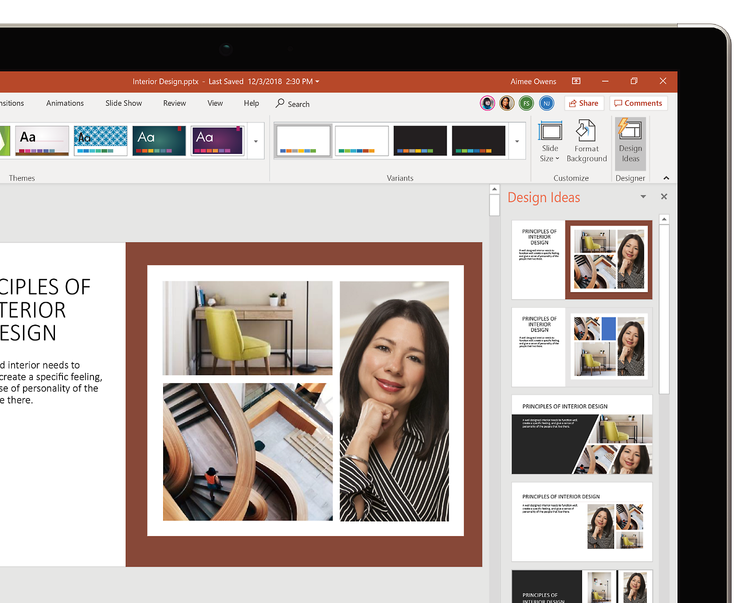Click the FS collaborator avatar
The width and height of the screenshot is (736, 603).
526,103
